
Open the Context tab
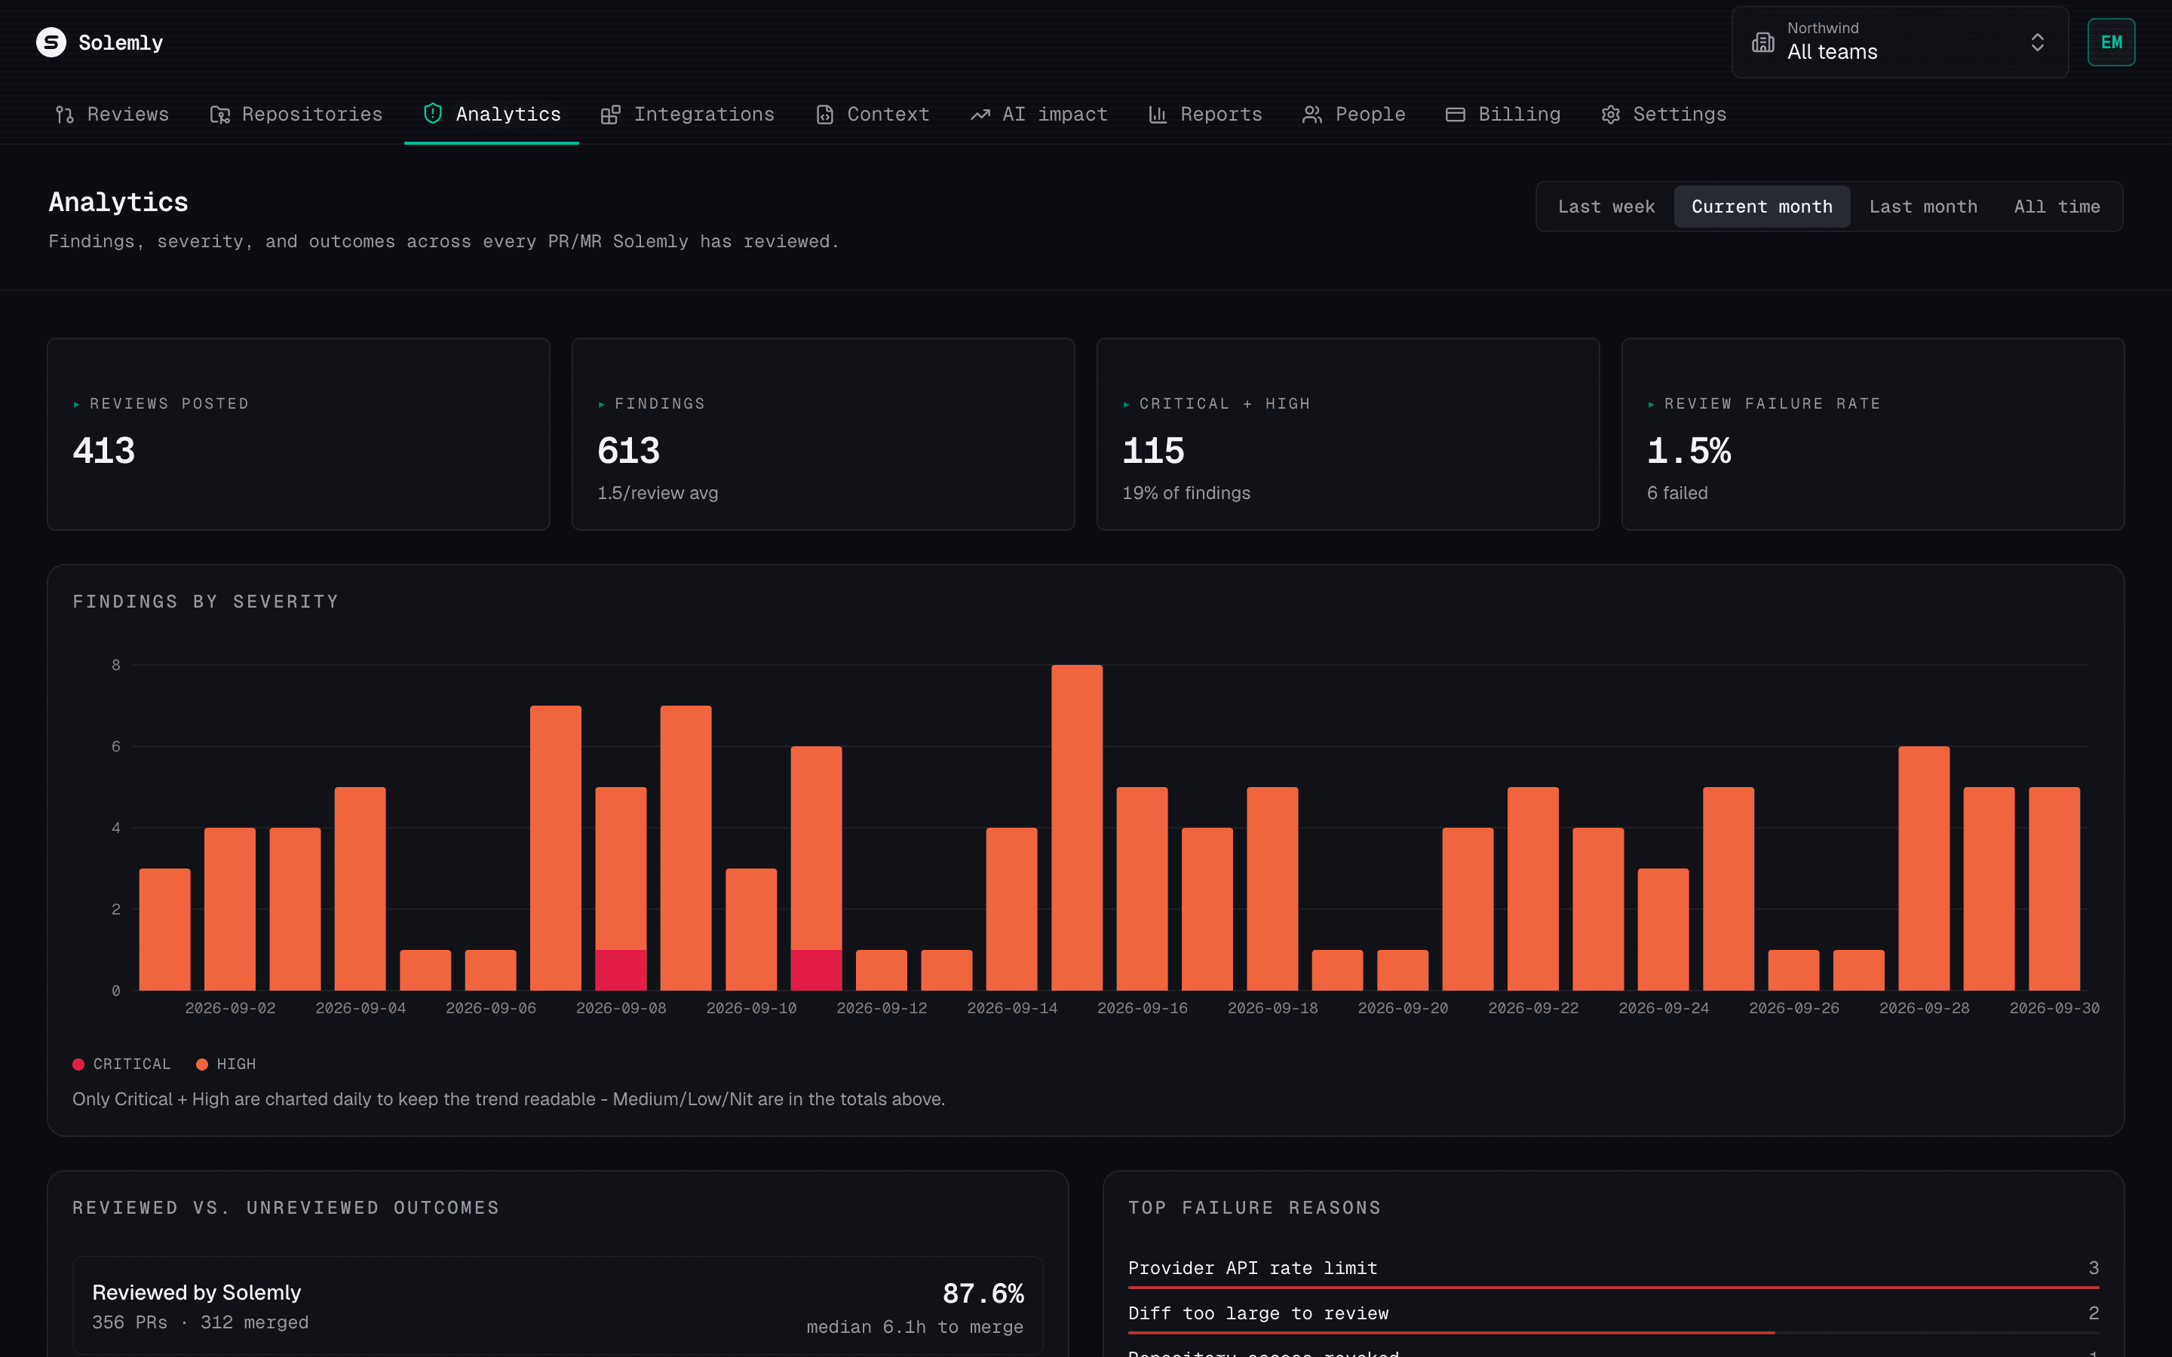873,115
